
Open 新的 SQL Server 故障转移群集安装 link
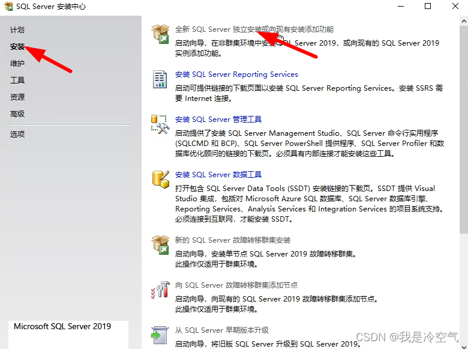coord(233,240)
